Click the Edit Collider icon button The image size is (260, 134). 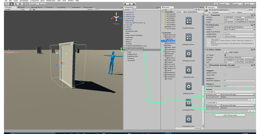[226, 52]
